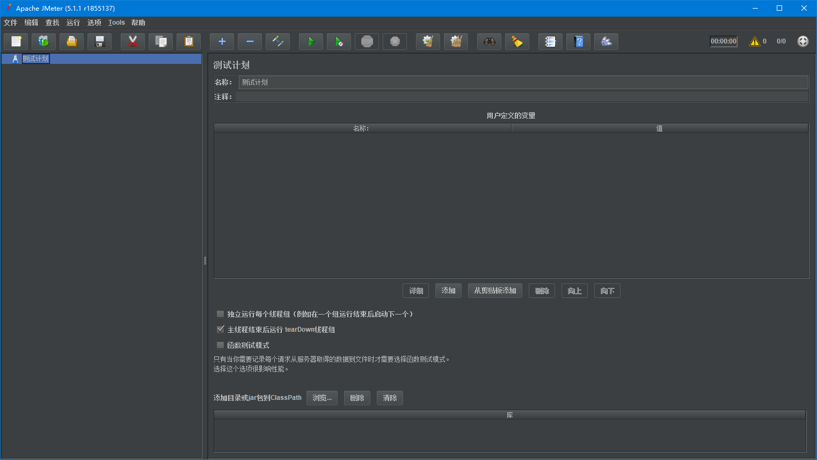
Task: Click the Reset search broom icon
Action: click(x=517, y=41)
